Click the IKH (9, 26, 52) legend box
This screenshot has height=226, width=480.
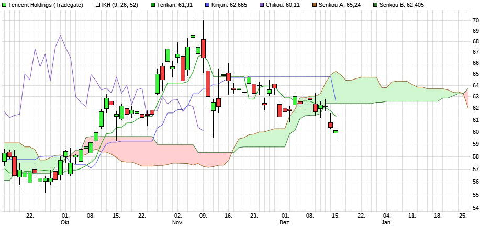point(98,5)
